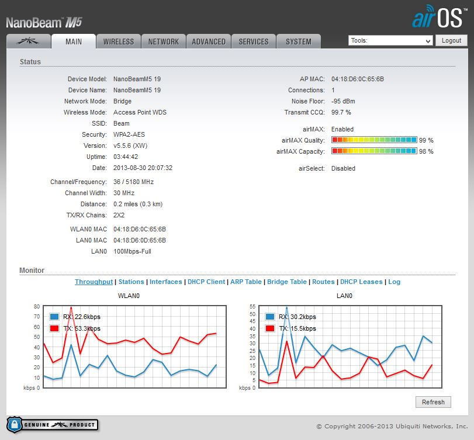Click the Device Model value NanoBeamM5 19
Screen dimensions: 474x440
pyautogui.click(x=137, y=79)
